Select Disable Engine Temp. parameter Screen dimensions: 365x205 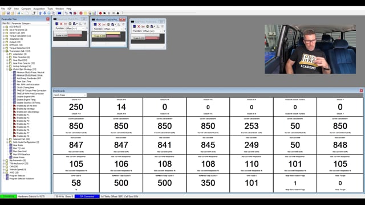click(x=27, y=100)
